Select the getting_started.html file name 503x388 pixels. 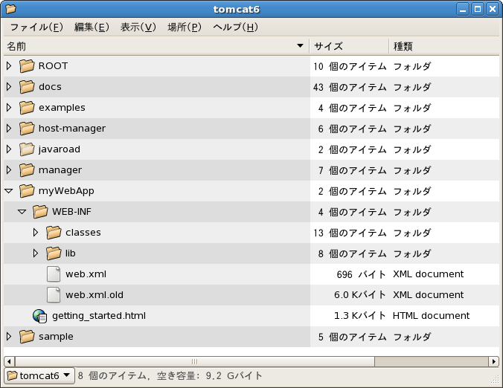click(x=99, y=316)
